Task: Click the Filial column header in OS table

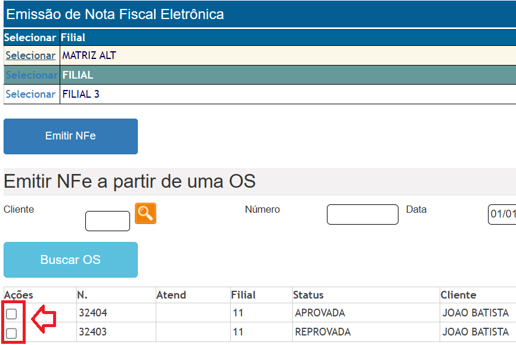Action: [x=243, y=295]
